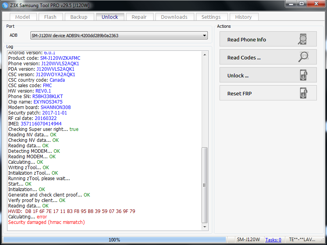Select the Unlock tab
Viewport: 327px width, 245px height.
tap(110, 17)
